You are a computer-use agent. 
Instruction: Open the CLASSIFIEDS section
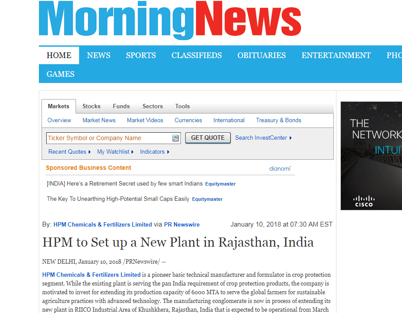[197, 55]
